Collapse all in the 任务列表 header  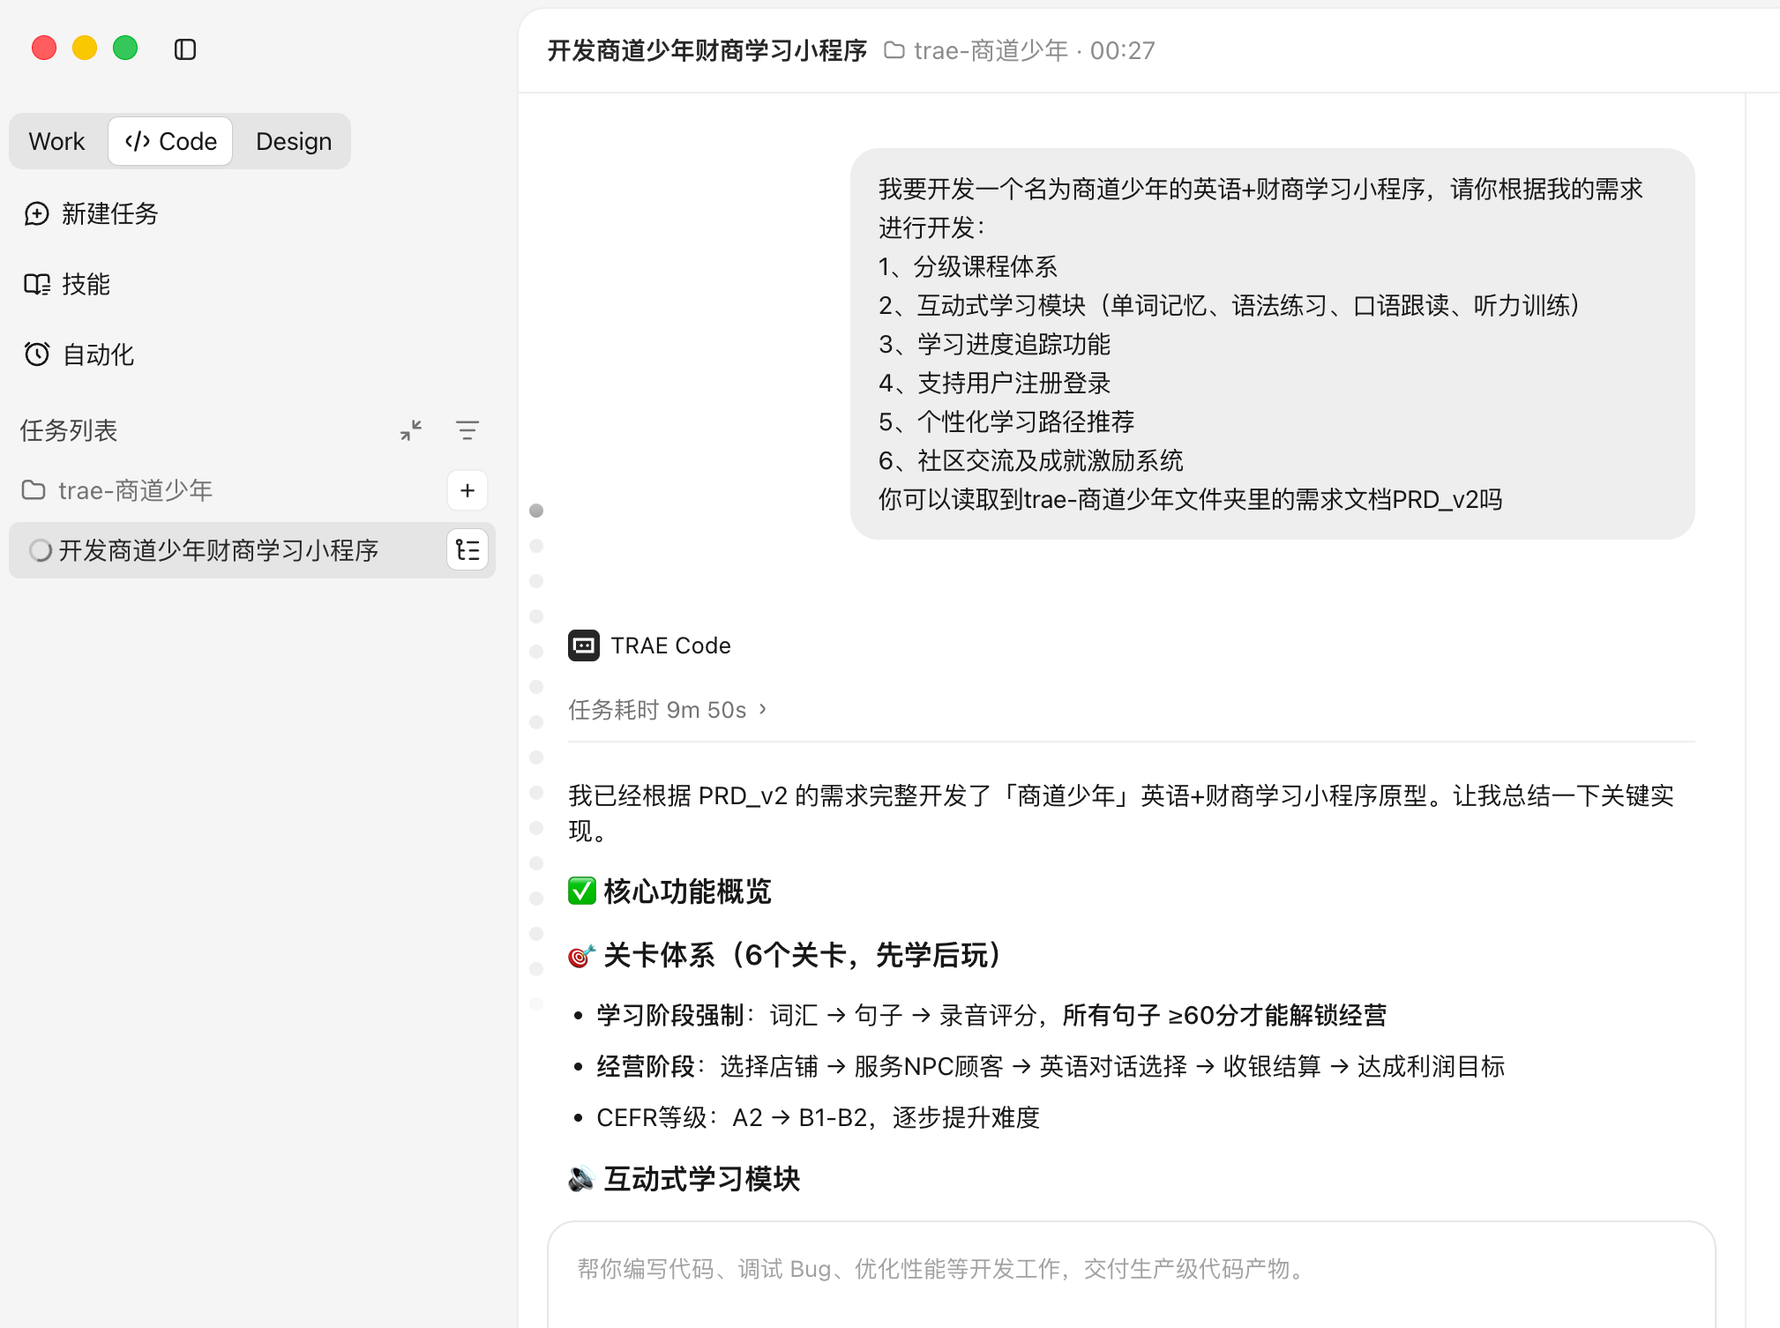pyautogui.click(x=411, y=430)
